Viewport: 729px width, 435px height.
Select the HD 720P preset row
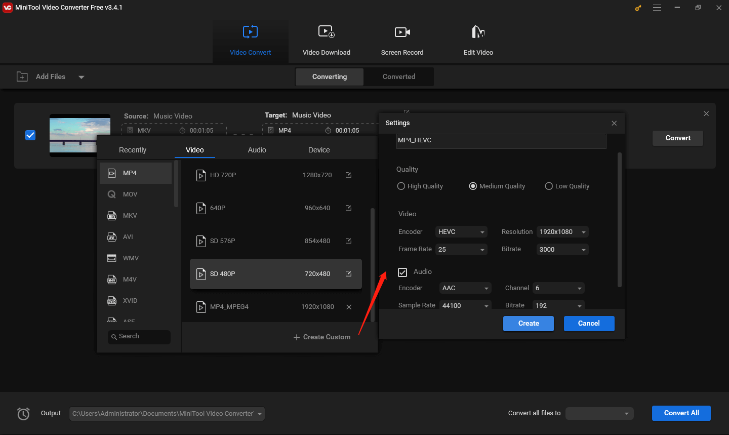pos(276,175)
